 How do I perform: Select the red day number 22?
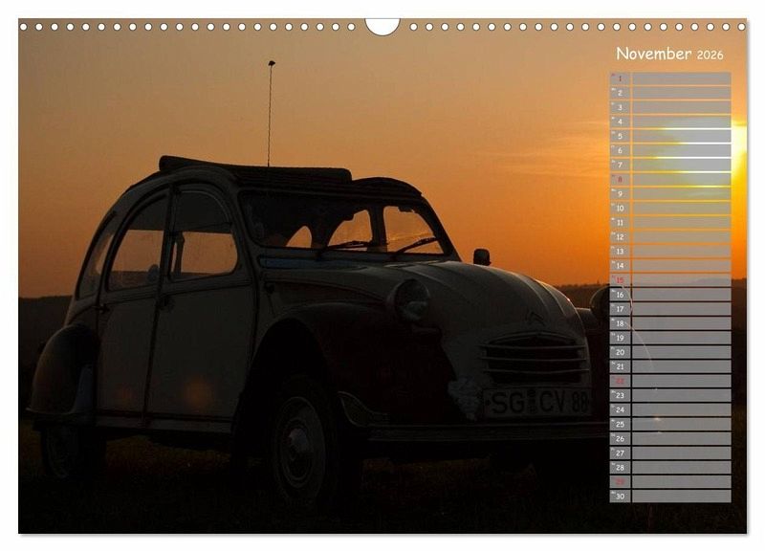620,381
